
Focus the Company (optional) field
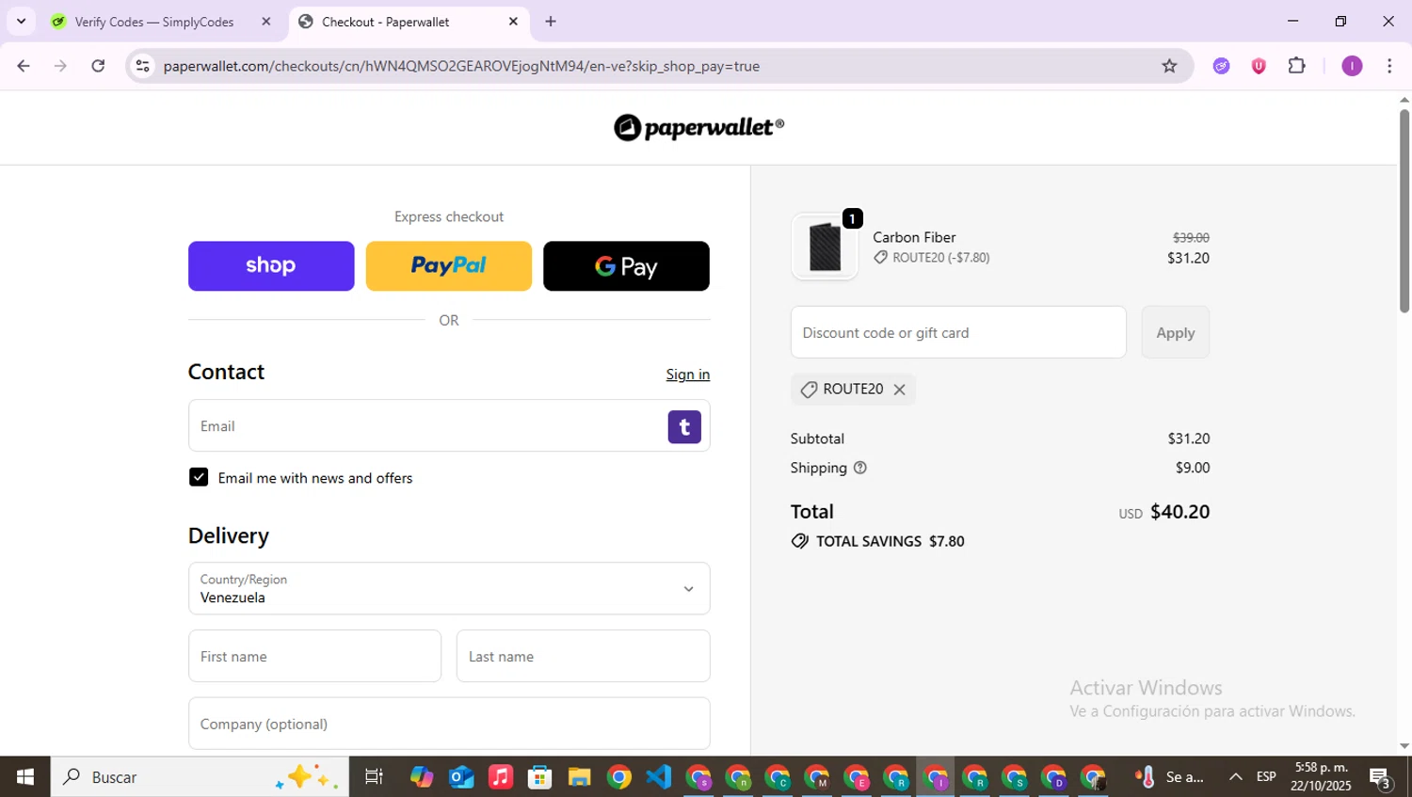(449, 724)
